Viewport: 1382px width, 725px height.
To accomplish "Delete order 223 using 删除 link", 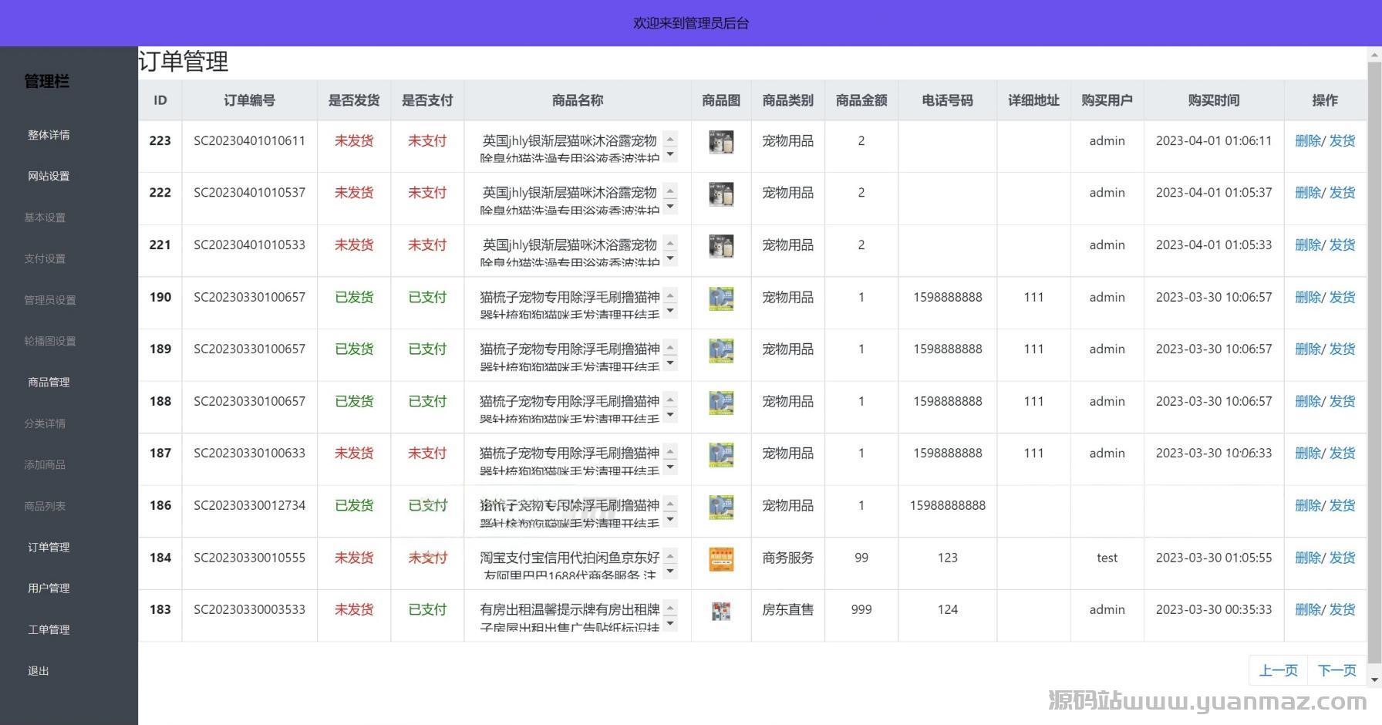I will point(1307,140).
